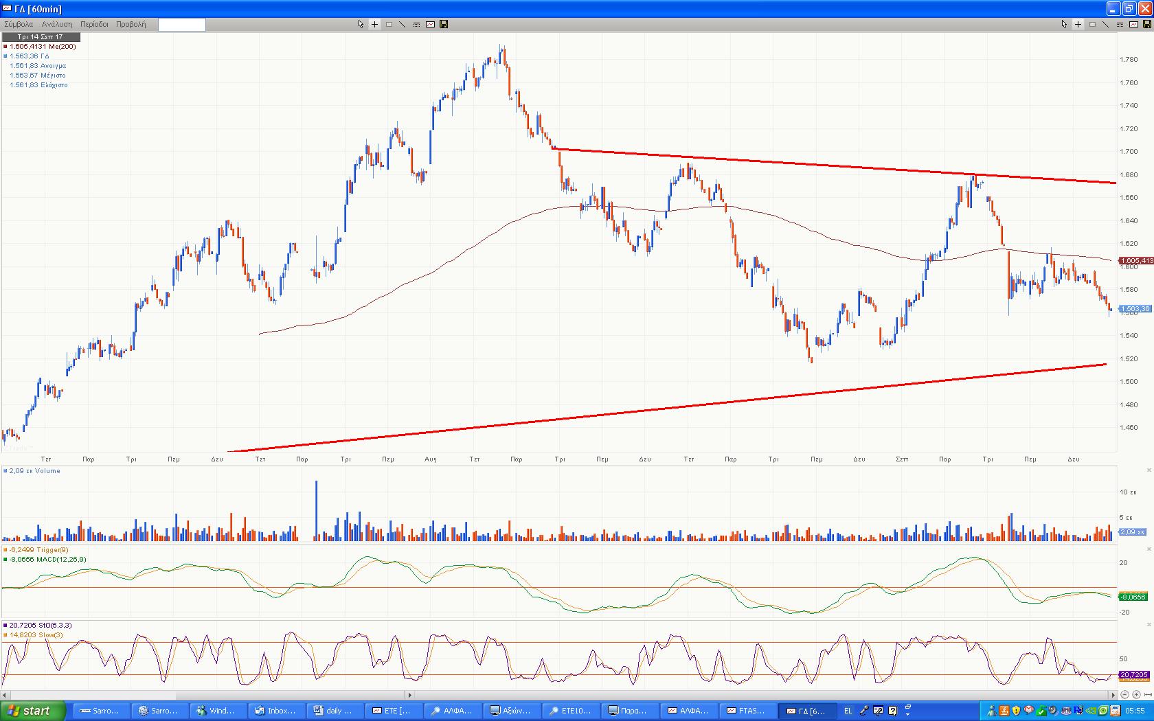Screen dimensions: 1154x721
Task: Fit chart to full width icon
Action: click(1148, 695)
